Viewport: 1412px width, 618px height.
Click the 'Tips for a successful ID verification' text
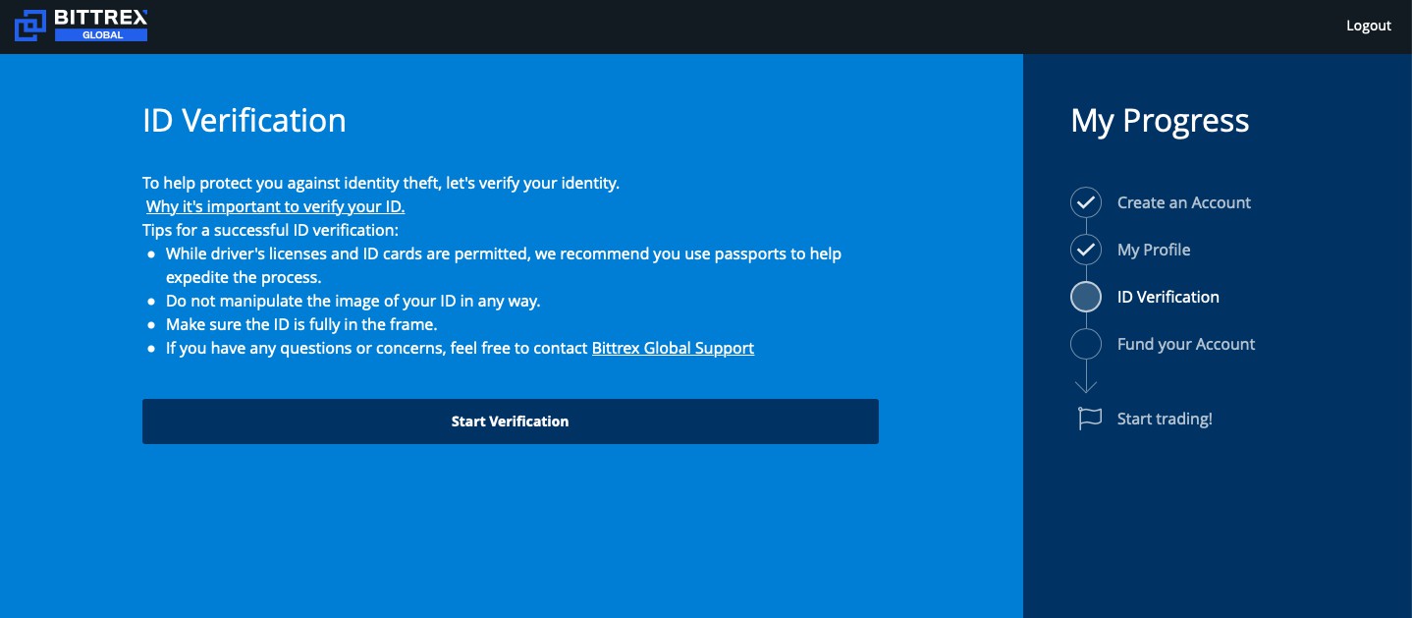(271, 230)
